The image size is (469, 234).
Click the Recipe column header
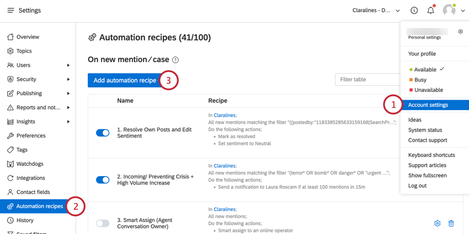218,101
